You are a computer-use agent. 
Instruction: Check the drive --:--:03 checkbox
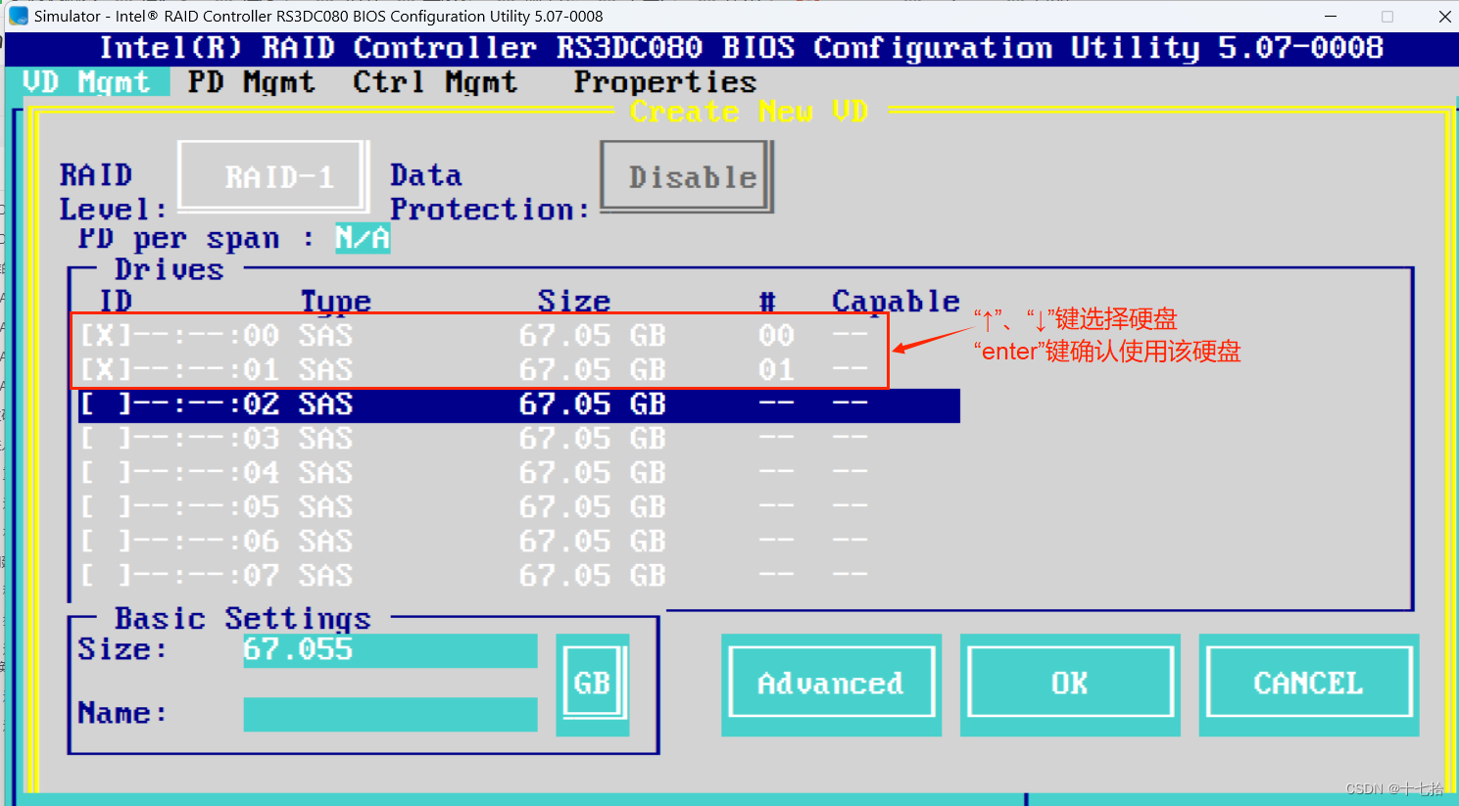coord(105,439)
